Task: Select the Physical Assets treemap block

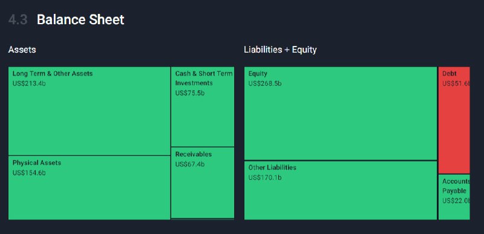Action: tap(89, 188)
